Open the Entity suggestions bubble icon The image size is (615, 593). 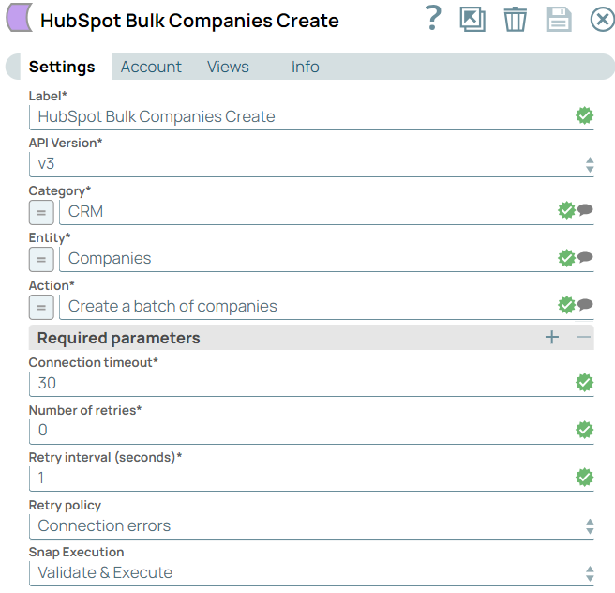click(585, 257)
